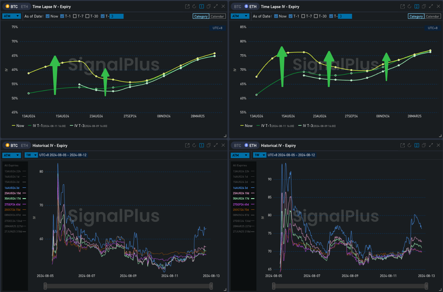
Task: Toggle 16AUG24 3d series in BTC Historical legend
Action: click(15, 188)
